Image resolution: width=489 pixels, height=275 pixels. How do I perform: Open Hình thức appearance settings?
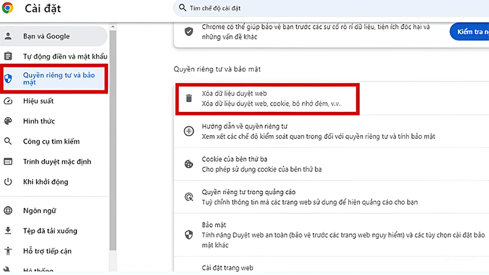(39, 121)
